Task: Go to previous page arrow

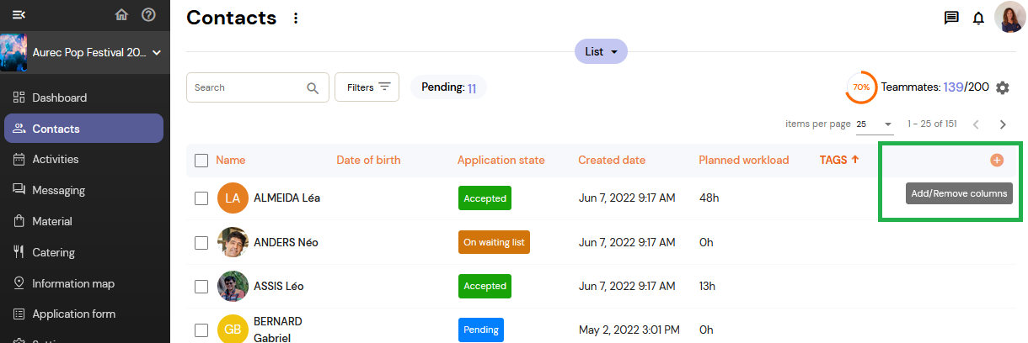Action: pos(976,124)
